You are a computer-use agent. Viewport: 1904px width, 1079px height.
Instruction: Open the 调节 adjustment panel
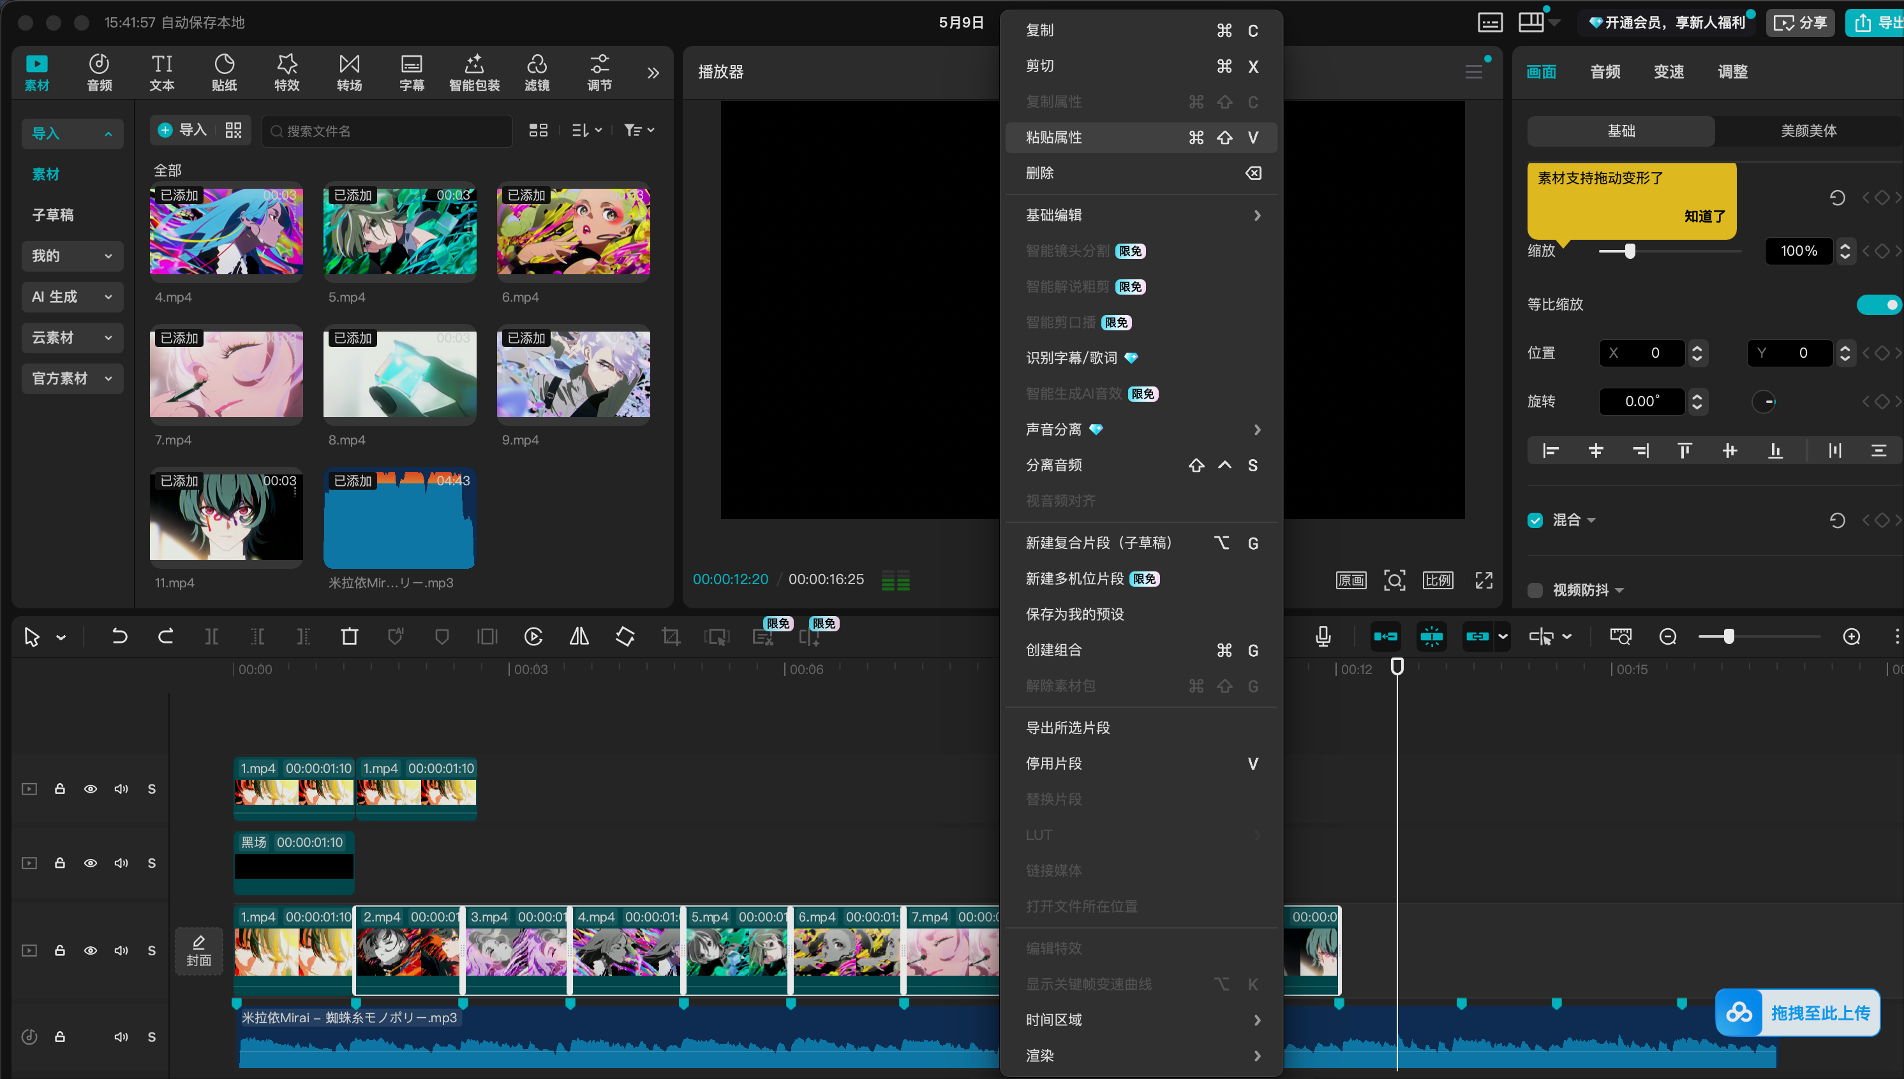point(599,73)
